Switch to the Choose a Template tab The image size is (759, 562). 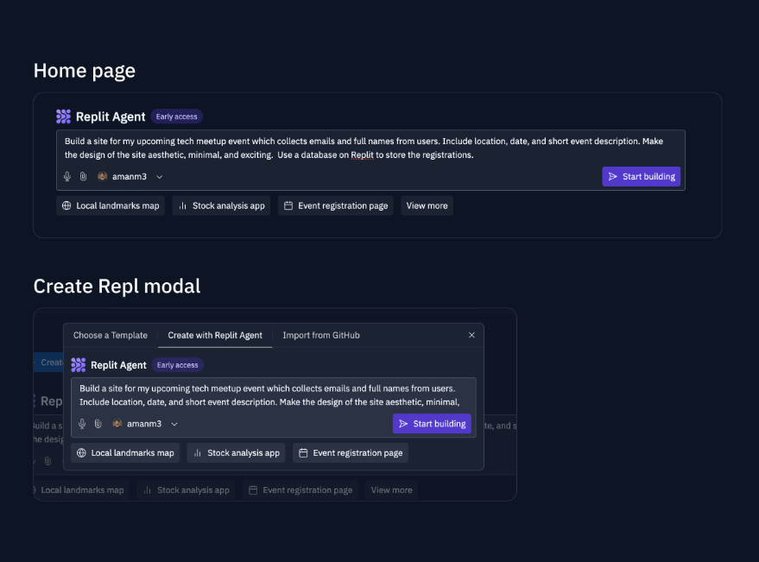tap(110, 335)
